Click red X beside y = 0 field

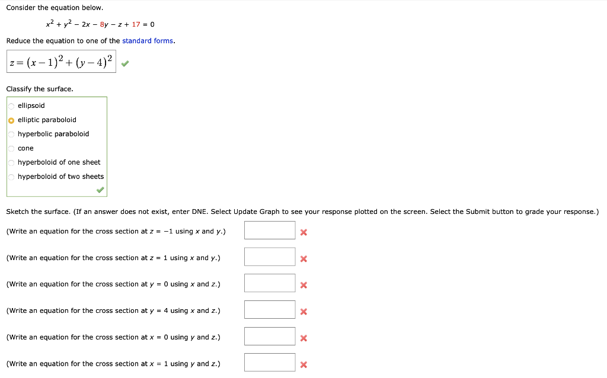coord(304,285)
